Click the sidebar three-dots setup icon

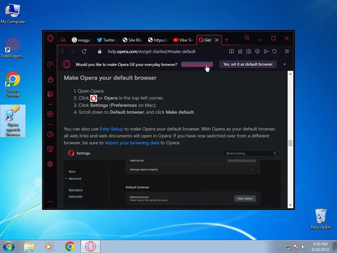click(x=50, y=202)
